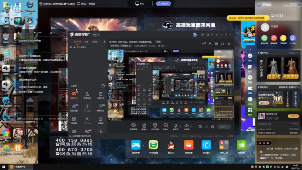Screen dimensions: 302x170
Task: Add a new scene source with the plus icon
Action: (x=105, y=42)
